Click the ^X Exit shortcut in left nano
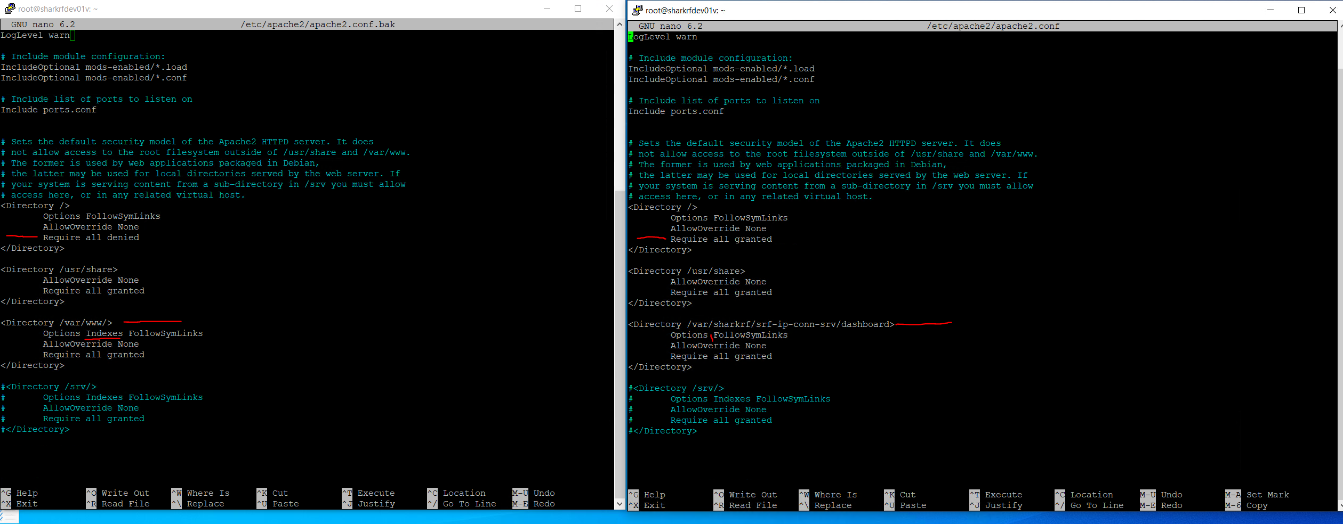 19,504
